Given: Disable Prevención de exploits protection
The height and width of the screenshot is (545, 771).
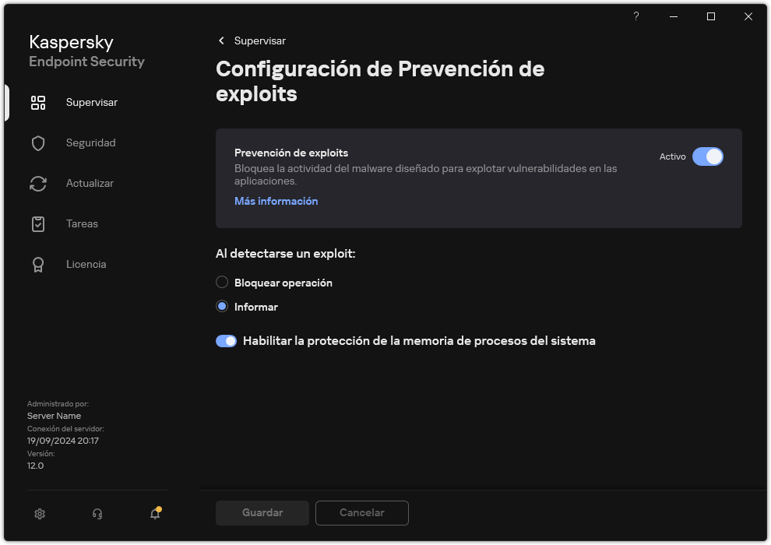Looking at the screenshot, I should (708, 156).
